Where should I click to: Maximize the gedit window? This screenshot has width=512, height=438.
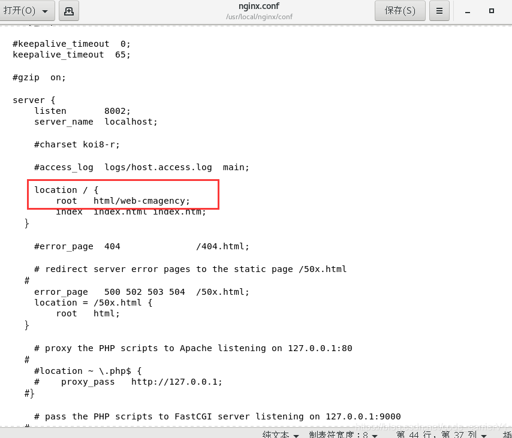[492, 11]
